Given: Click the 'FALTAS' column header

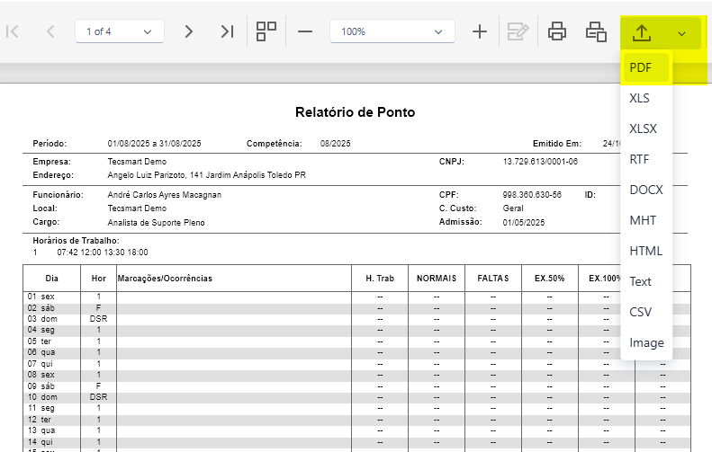Looking at the screenshot, I should (493, 279).
